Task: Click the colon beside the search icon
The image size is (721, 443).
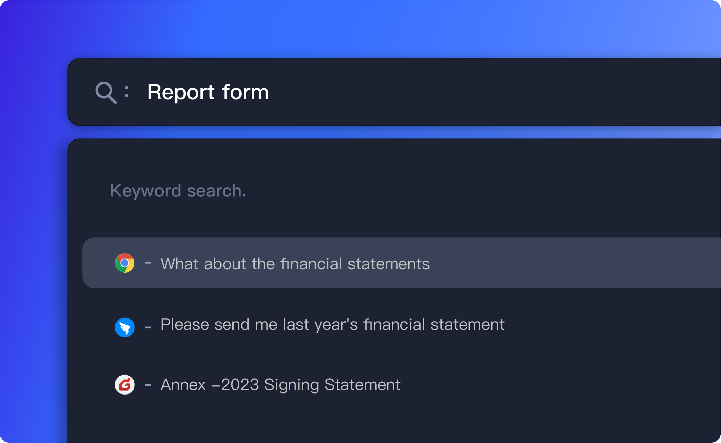Action: pyautogui.click(x=127, y=92)
